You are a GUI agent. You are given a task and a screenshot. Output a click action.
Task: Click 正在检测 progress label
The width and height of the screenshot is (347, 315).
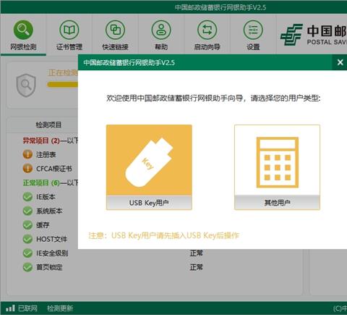[x=63, y=72]
